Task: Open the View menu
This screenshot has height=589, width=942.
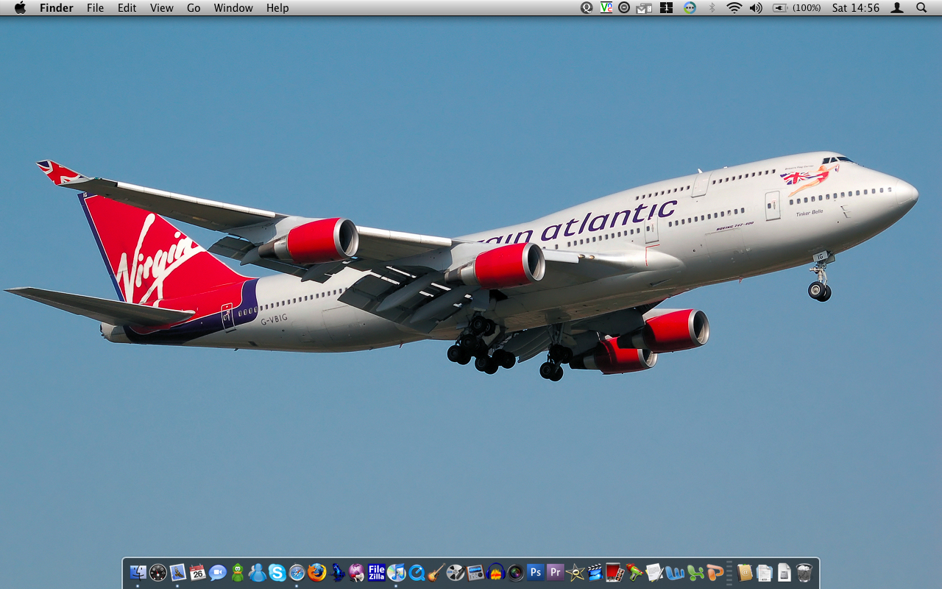Action: 161,8
